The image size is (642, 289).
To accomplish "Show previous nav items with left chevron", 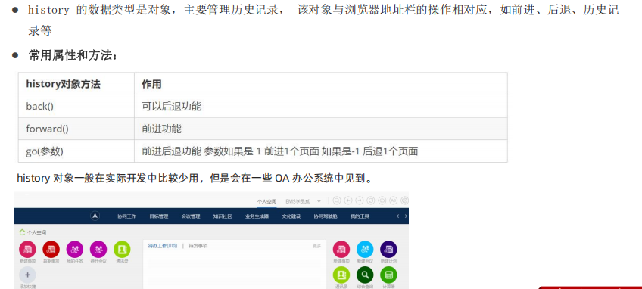I will (397, 216).
